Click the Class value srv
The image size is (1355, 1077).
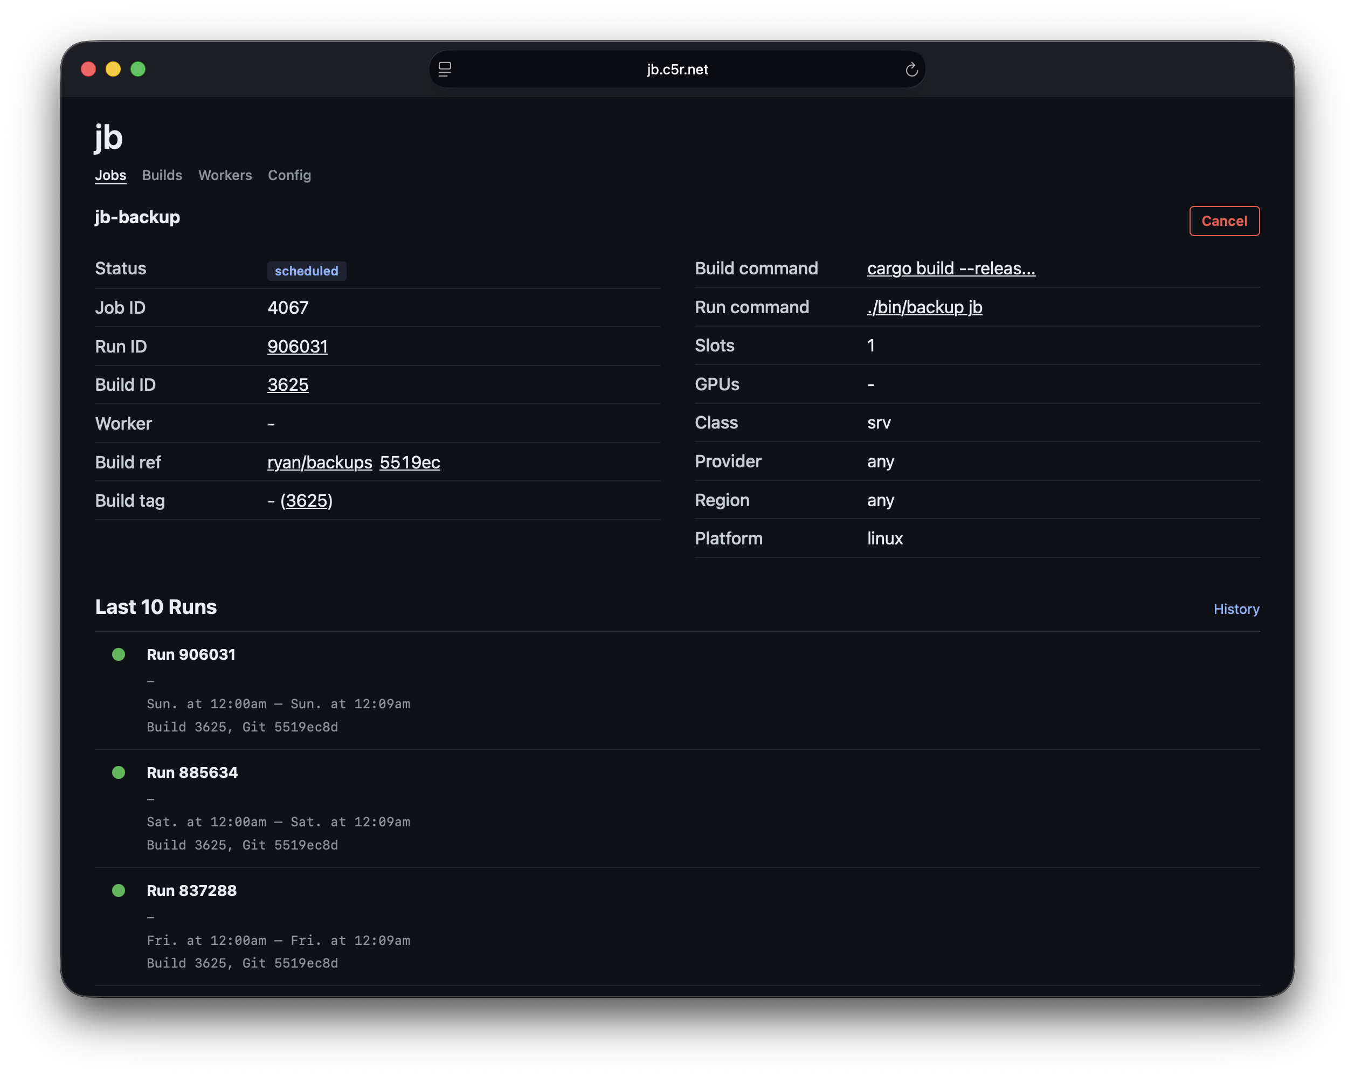coord(879,423)
